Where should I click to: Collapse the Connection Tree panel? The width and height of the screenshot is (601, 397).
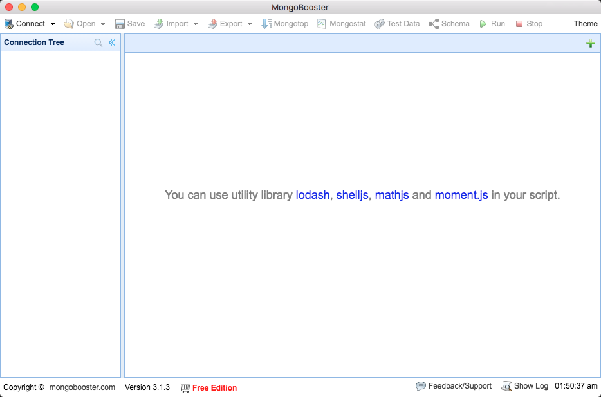coord(111,42)
